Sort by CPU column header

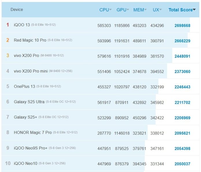coord(105,10)
